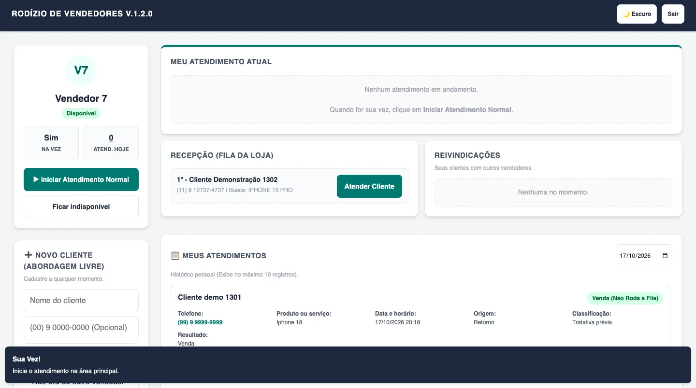Click the plus icon beside Novo Cliente
The image size is (696, 388).
(x=28, y=255)
